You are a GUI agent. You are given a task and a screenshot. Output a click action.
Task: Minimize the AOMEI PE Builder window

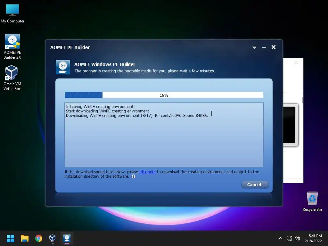click(264, 47)
